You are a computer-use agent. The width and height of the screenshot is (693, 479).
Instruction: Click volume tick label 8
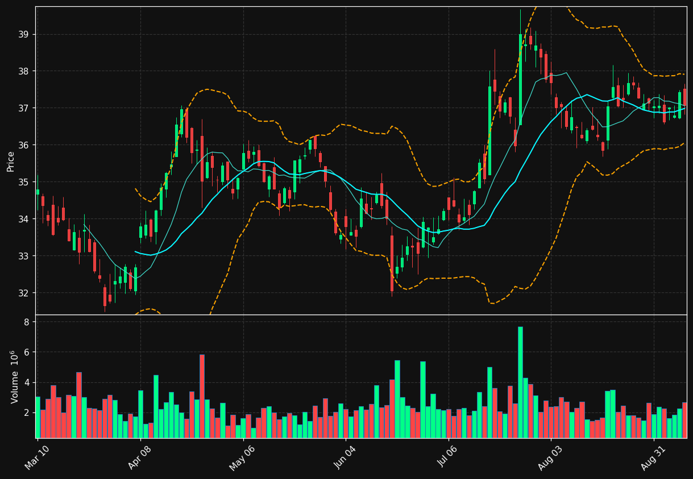click(x=27, y=322)
